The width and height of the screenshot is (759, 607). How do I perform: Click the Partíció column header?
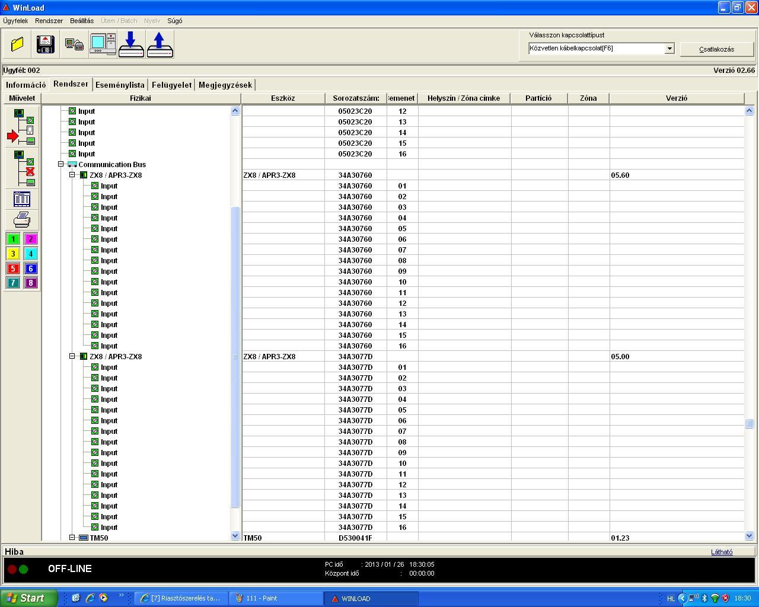click(538, 98)
